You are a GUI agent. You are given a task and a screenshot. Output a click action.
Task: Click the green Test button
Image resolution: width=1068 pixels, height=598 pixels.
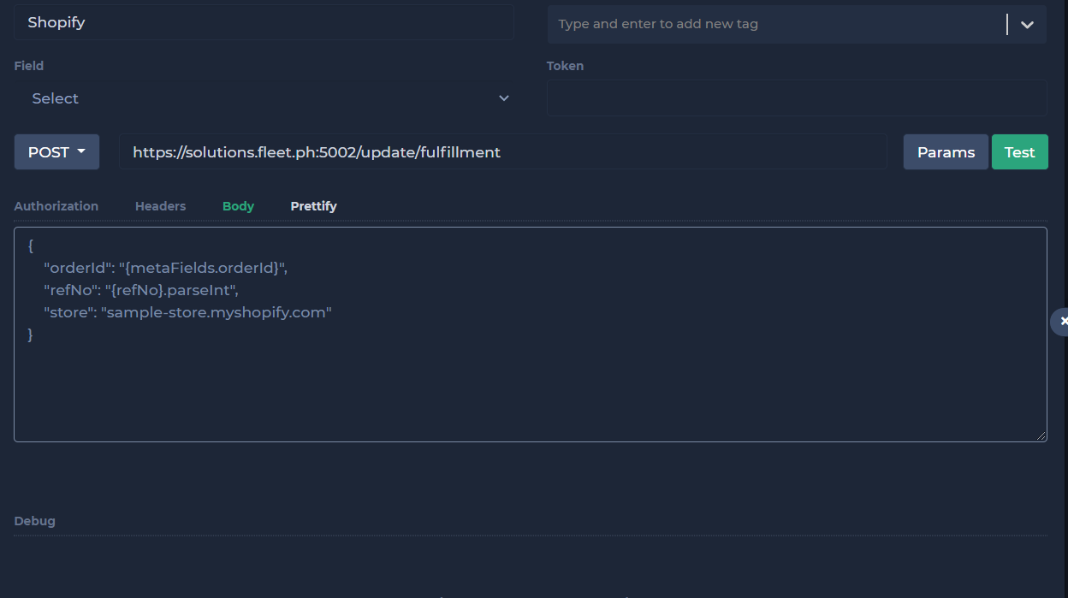point(1019,152)
